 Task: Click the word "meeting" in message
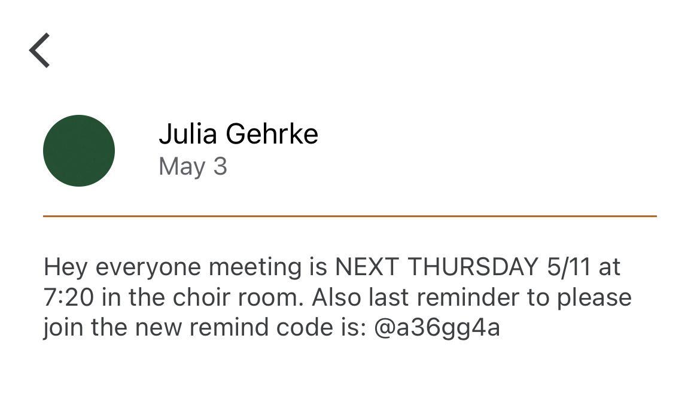click(x=255, y=267)
